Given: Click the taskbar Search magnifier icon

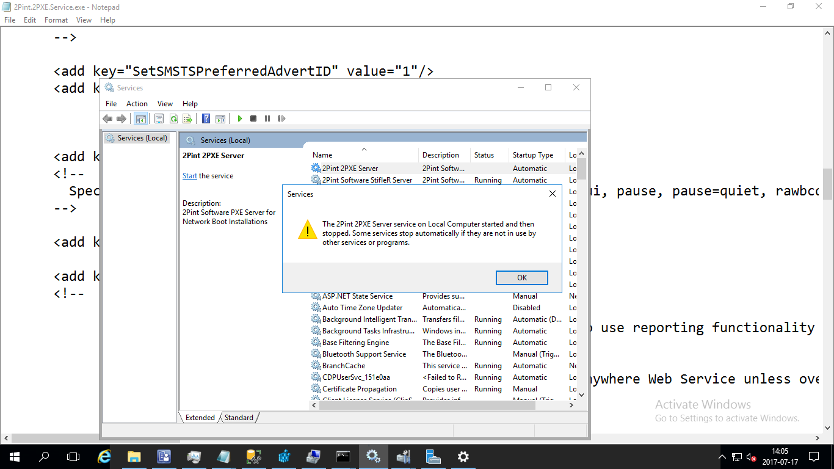Looking at the screenshot, I should click(44, 456).
